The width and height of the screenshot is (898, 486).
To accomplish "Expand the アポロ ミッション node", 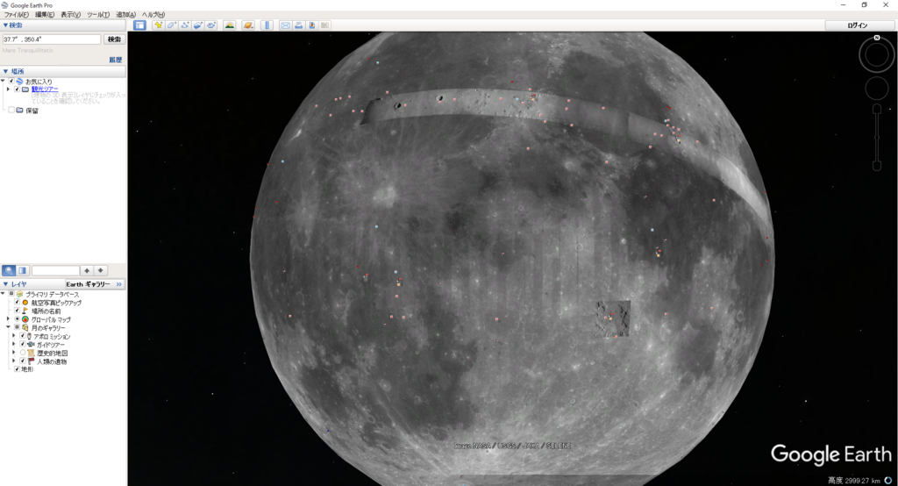I will [14, 336].
